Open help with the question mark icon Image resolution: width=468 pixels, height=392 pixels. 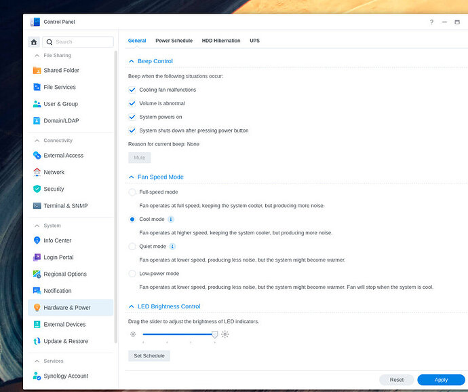431,22
